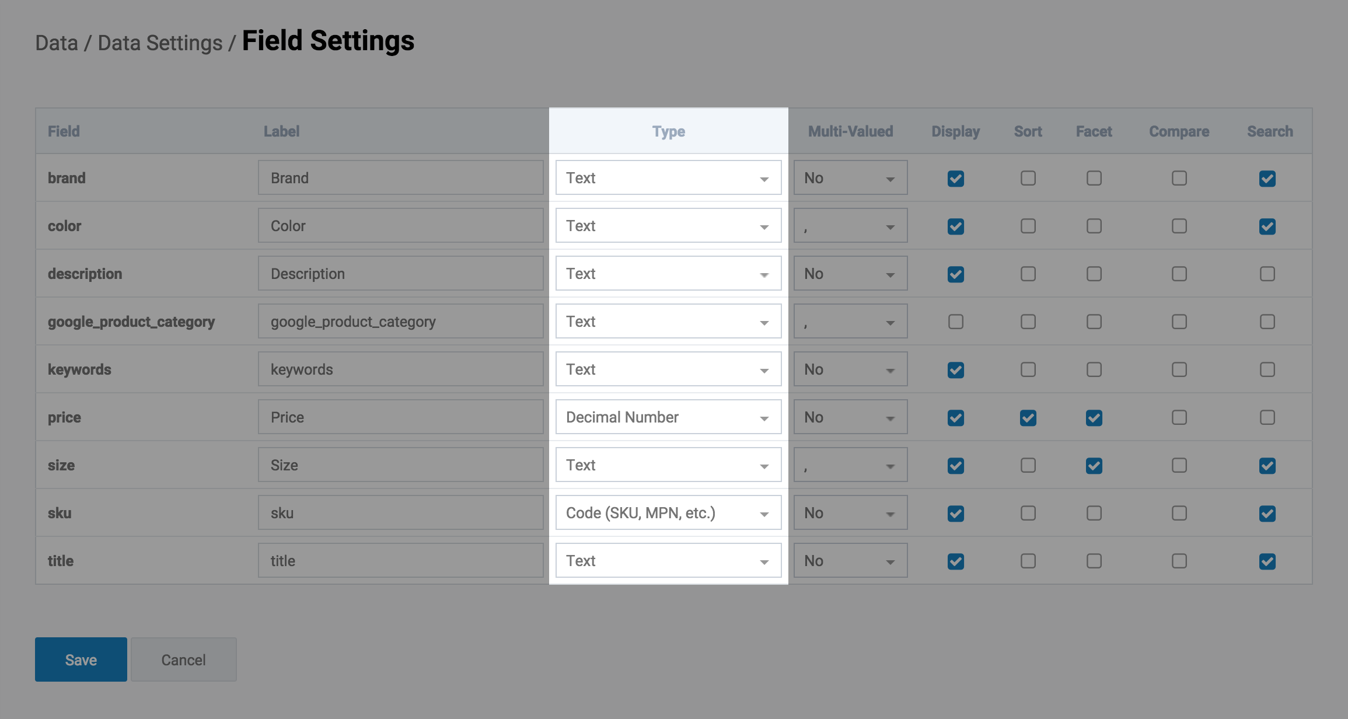The height and width of the screenshot is (719, 1348).
Task: Go to Data Settings breadcrumb
Action: point(160,43)
